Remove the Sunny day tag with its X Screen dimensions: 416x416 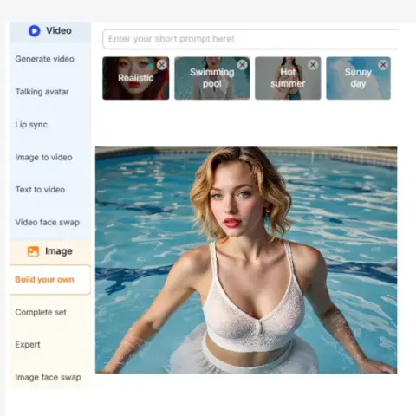(x=383, y=65)
